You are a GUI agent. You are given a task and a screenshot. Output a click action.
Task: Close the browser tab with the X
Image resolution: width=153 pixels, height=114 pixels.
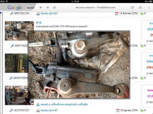(x=149, y=8)
